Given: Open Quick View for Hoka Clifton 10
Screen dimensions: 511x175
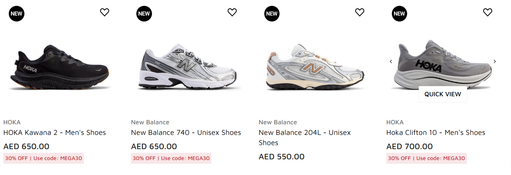Looking at the screenshot, I should tap(442, 94).
